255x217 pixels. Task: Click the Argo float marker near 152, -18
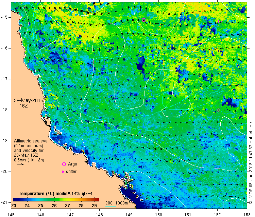(219, 110)
